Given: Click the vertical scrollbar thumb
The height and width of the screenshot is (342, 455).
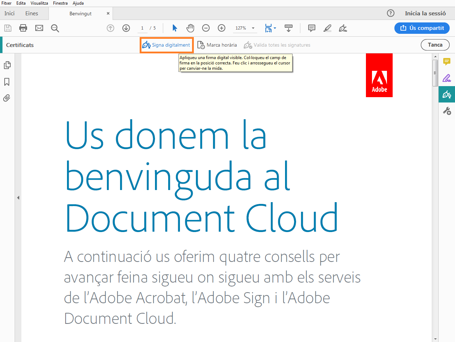Looking at the screenshot, I should (435, 73).
